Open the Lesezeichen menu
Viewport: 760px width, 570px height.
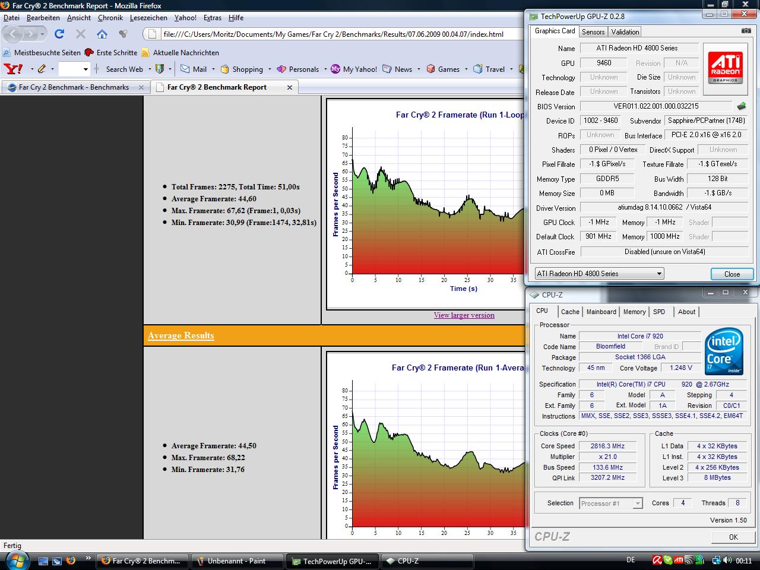(x=148, y=18)
